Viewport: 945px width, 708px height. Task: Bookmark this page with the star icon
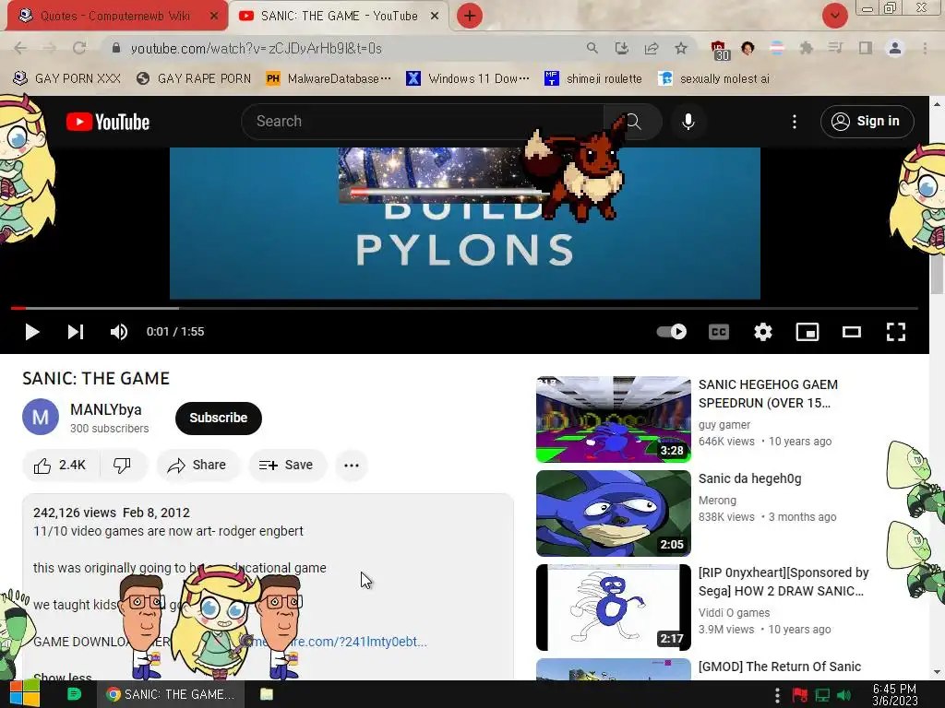point(680,48)
